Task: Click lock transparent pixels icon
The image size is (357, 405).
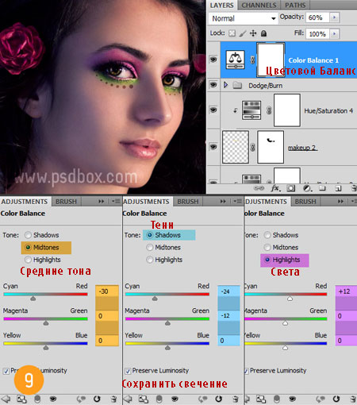Action: coord(232,33)
